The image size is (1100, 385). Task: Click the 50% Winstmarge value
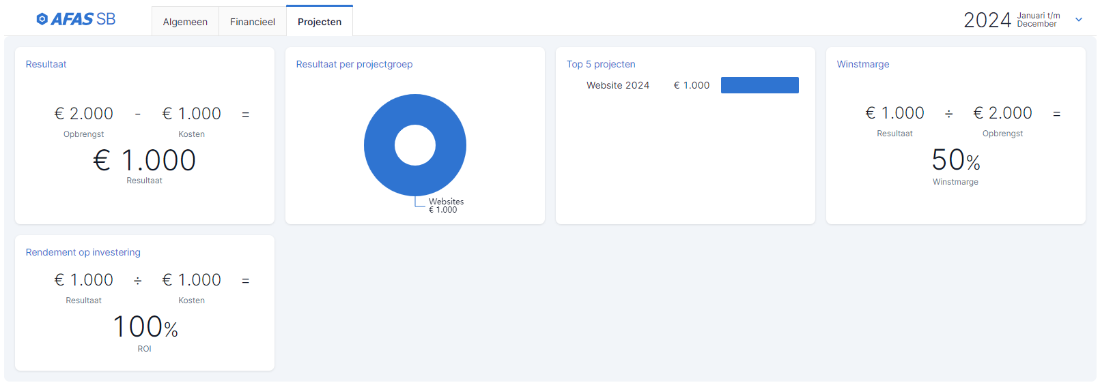956,160
